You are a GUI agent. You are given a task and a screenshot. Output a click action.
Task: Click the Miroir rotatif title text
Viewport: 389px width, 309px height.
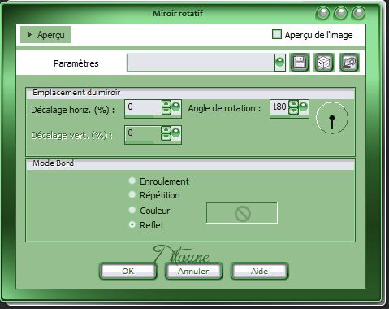coord(178,13)
